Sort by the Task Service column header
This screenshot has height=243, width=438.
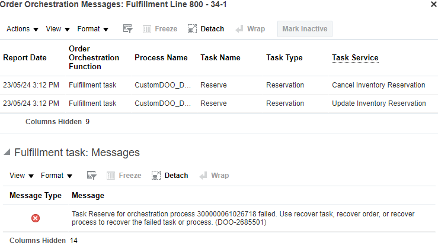click(x=355, y=58)
